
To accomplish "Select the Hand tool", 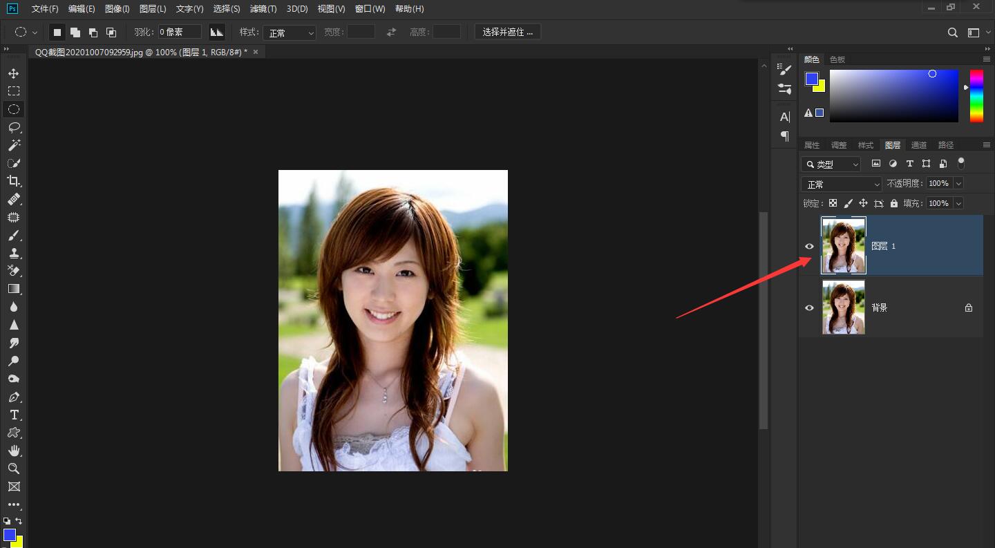I will pos(14,451).
